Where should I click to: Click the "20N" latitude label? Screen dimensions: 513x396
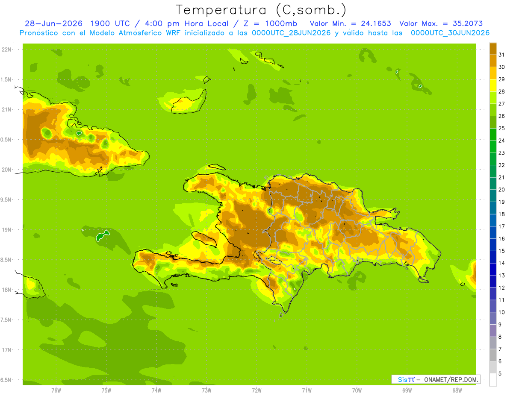click(6, 170)
